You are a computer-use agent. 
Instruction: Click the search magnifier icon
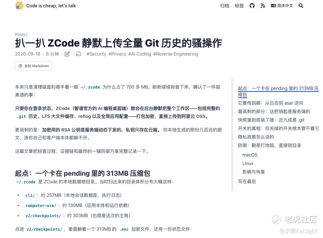click(x=301, y=6)
